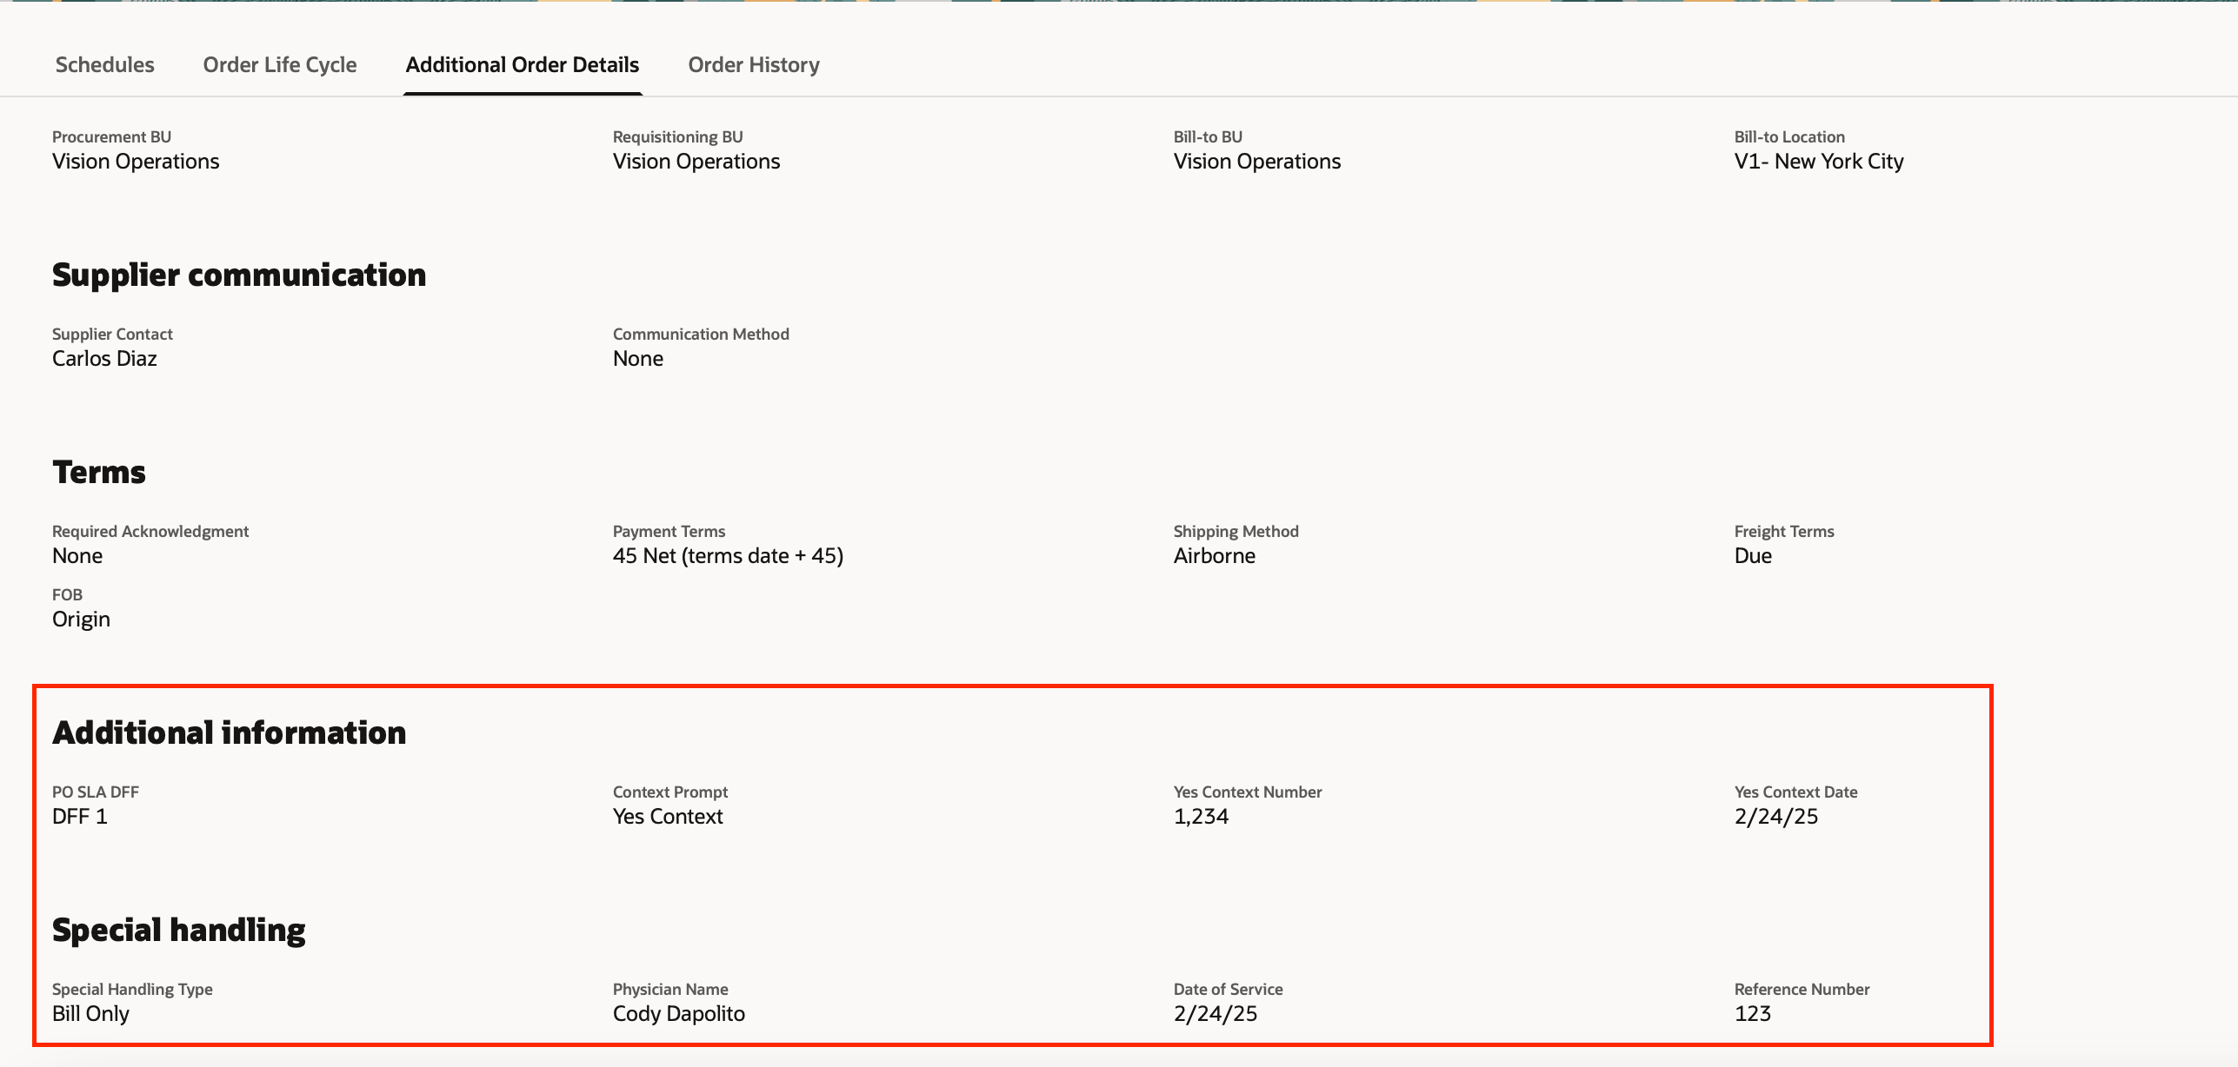
Task: Click the FOB Origin value
Action: pos(81,620)
